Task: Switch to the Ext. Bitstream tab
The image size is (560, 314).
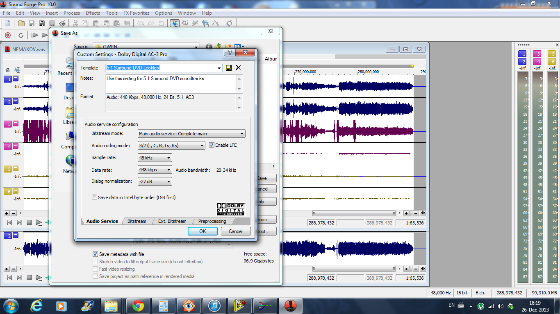Action: point(172,221)
